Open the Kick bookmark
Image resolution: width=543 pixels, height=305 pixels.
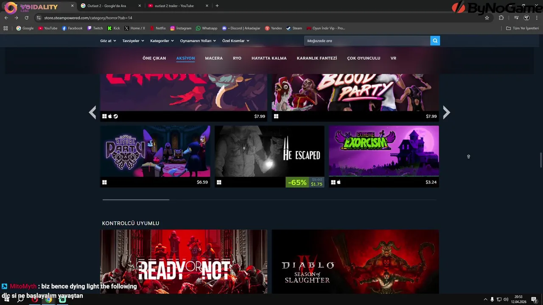point(114,28)
